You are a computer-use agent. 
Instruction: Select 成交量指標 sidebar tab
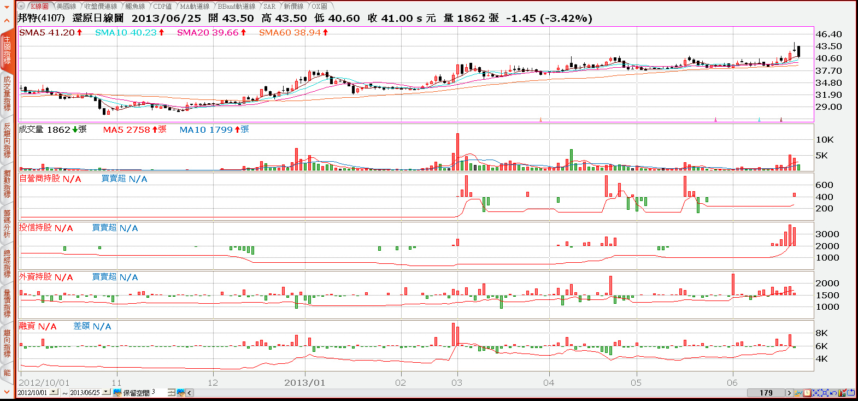(x=7, y=93)
